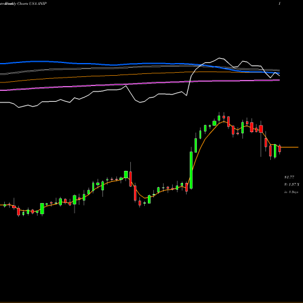
Task: Select the magenta moving average line
Action: 140,84
